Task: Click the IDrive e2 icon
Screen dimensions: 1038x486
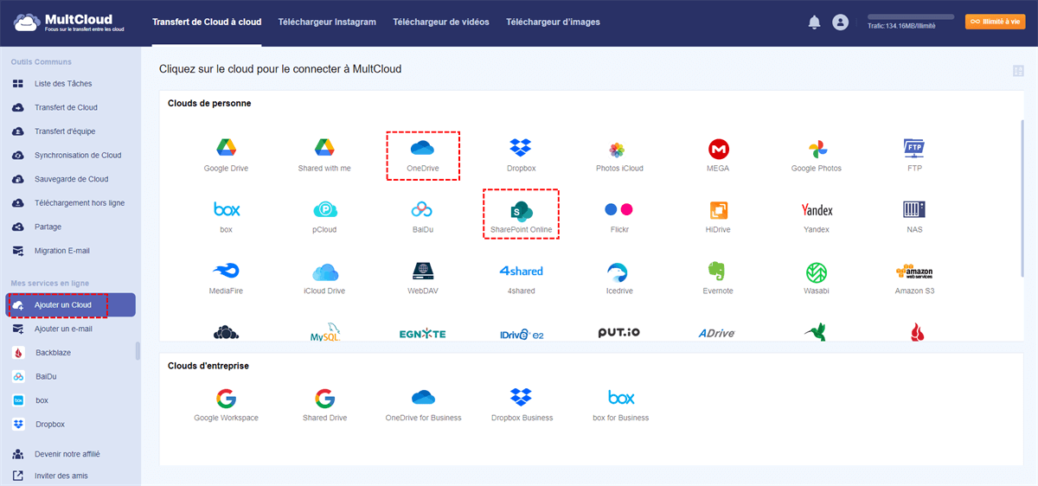Action: pyautogui.click(x=521, y=333)
